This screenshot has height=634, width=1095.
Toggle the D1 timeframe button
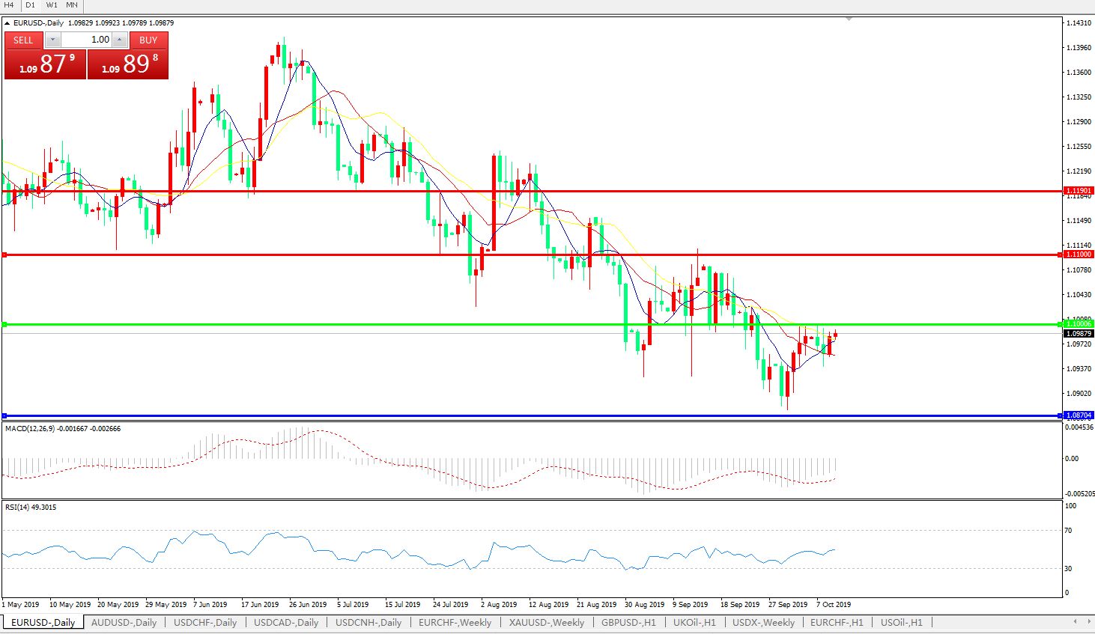point(31,4)
